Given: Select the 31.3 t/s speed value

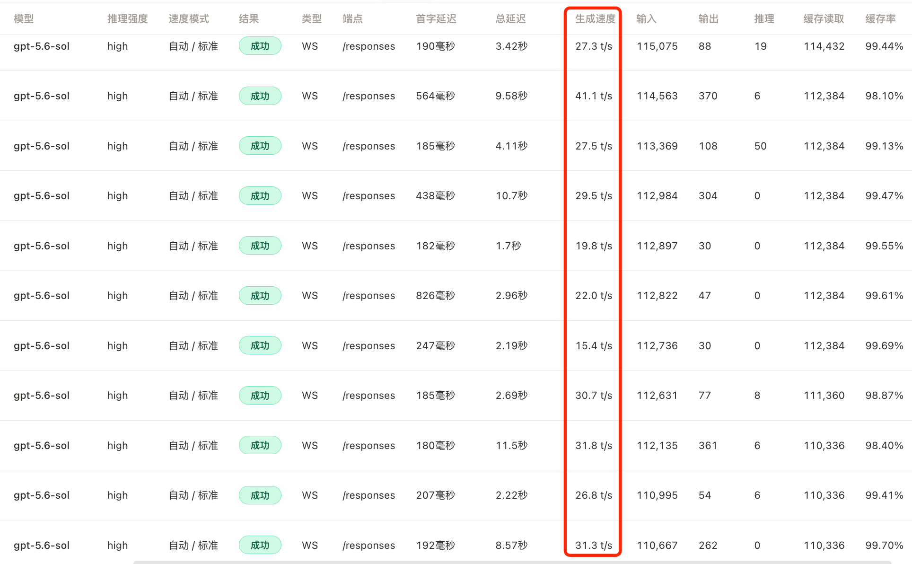Looking at the screenshot, I should pyautogui.click(x=594, y=546).
